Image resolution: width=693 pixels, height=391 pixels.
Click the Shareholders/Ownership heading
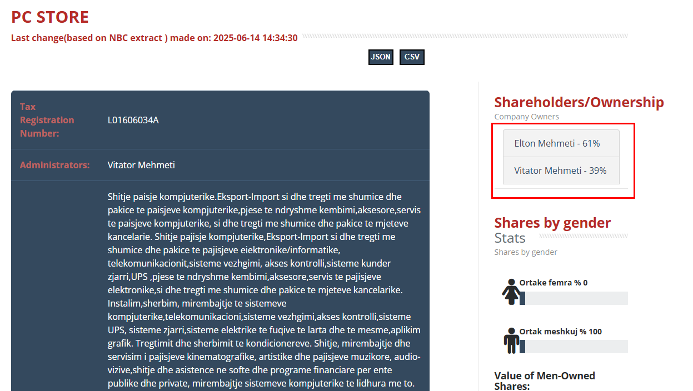point(579,102)
